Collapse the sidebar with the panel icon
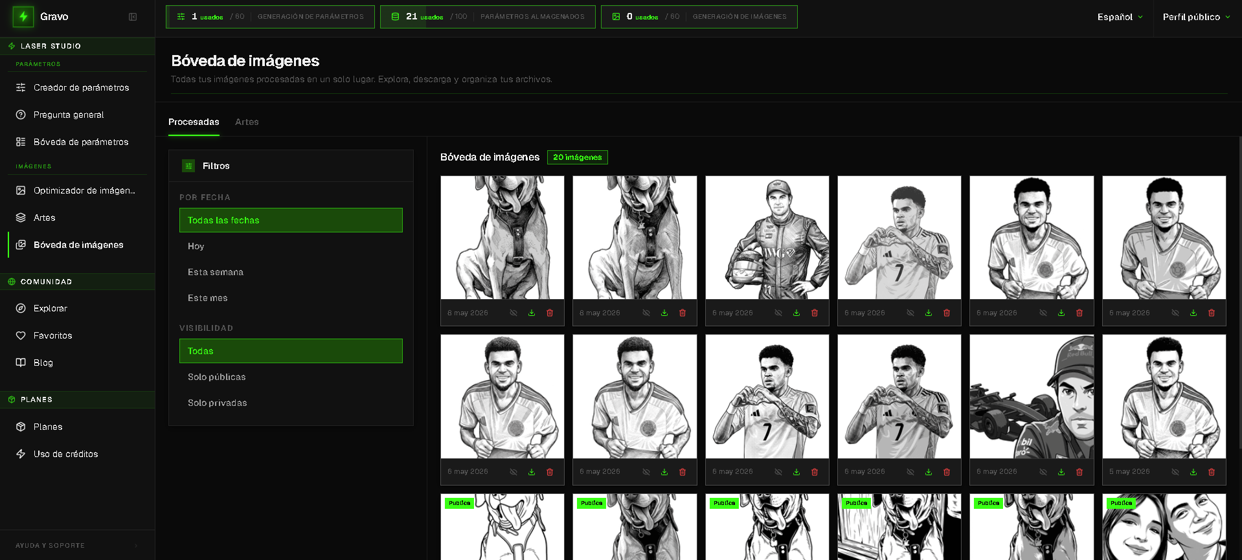This screenshot has height=560, width=1242. 133,17
